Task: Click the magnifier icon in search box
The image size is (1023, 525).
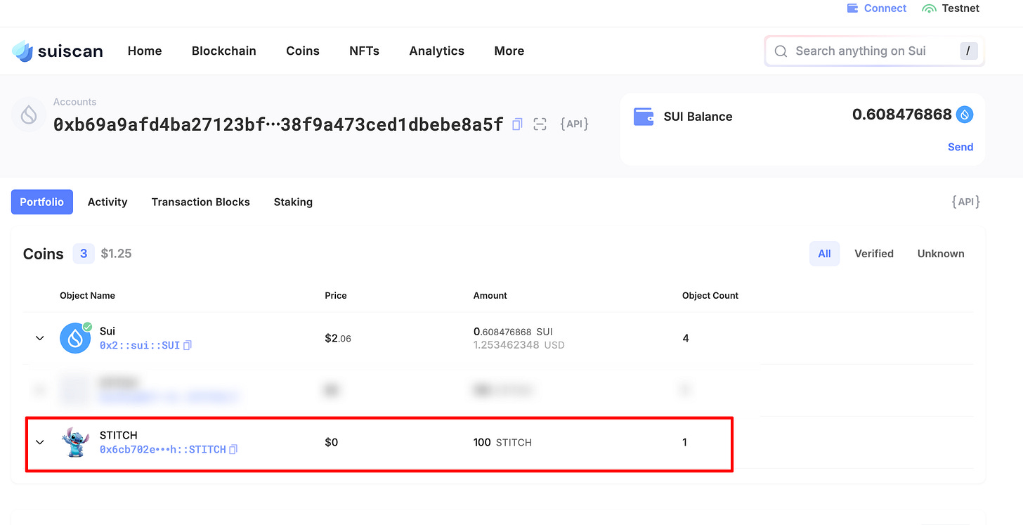Action: coord(781,51)
